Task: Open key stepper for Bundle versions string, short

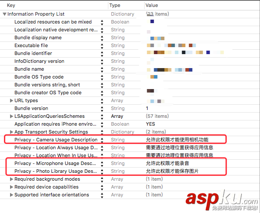Action: point(102,85)
